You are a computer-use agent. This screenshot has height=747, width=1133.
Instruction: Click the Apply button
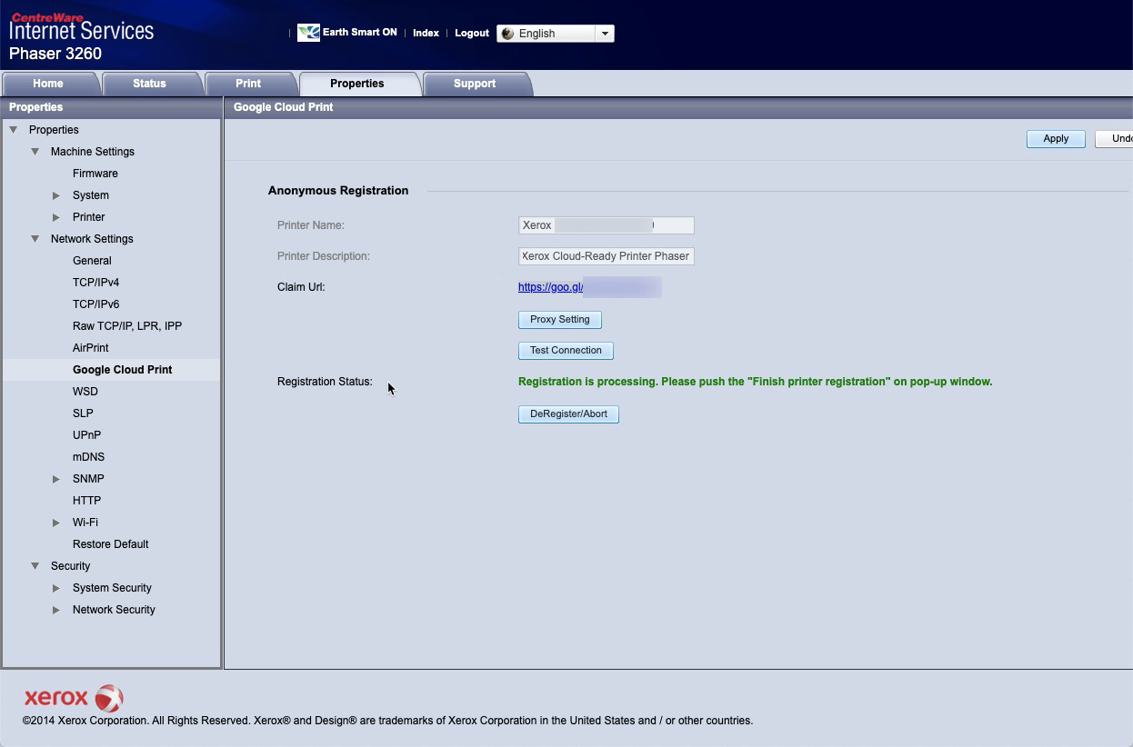pos(1056,139)
